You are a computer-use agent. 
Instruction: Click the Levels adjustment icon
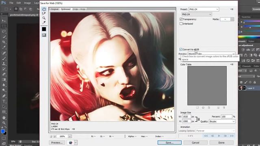[248, 49]
